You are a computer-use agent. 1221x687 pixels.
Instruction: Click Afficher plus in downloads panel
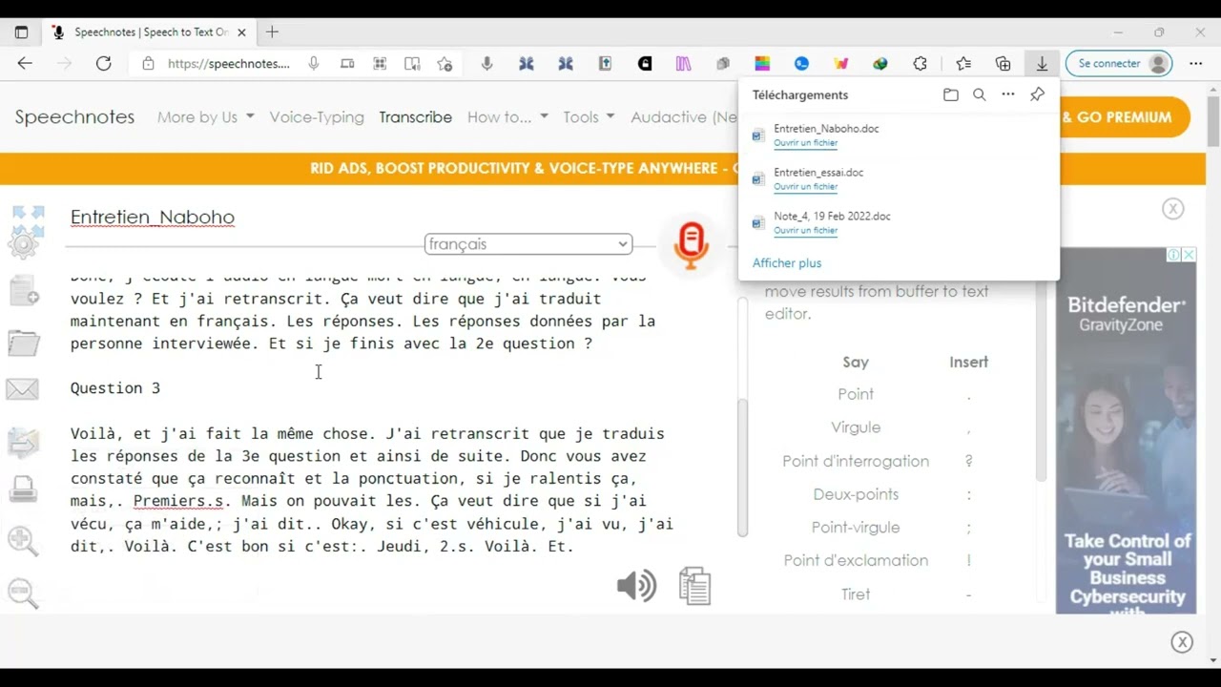787,263
